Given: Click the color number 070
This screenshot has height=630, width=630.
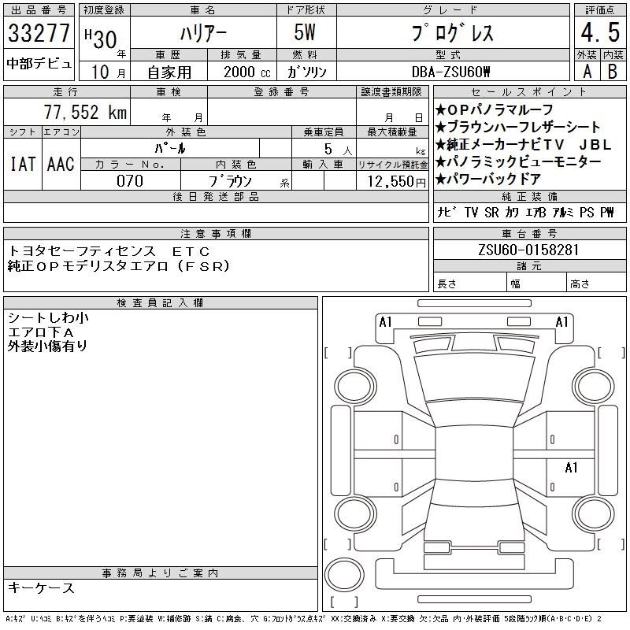Looking at the screenshot, I should click(x=130, y=181).
